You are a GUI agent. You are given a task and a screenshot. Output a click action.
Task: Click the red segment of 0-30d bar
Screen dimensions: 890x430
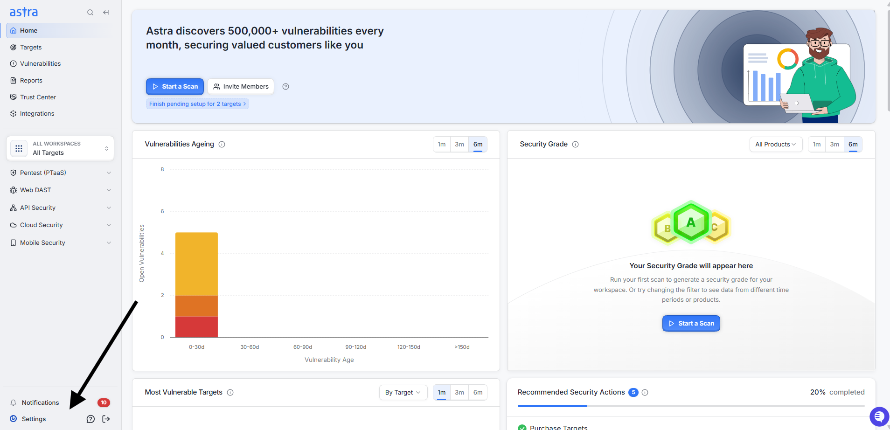coord(196,327)
